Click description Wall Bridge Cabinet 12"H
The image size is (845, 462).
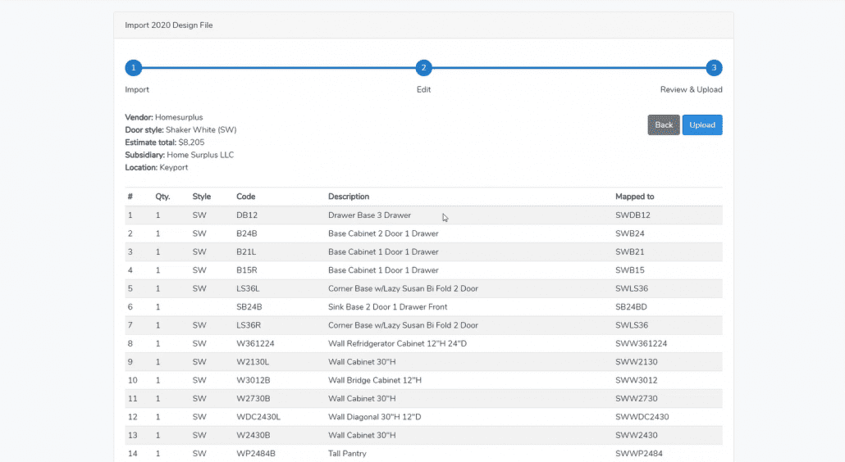375,380
